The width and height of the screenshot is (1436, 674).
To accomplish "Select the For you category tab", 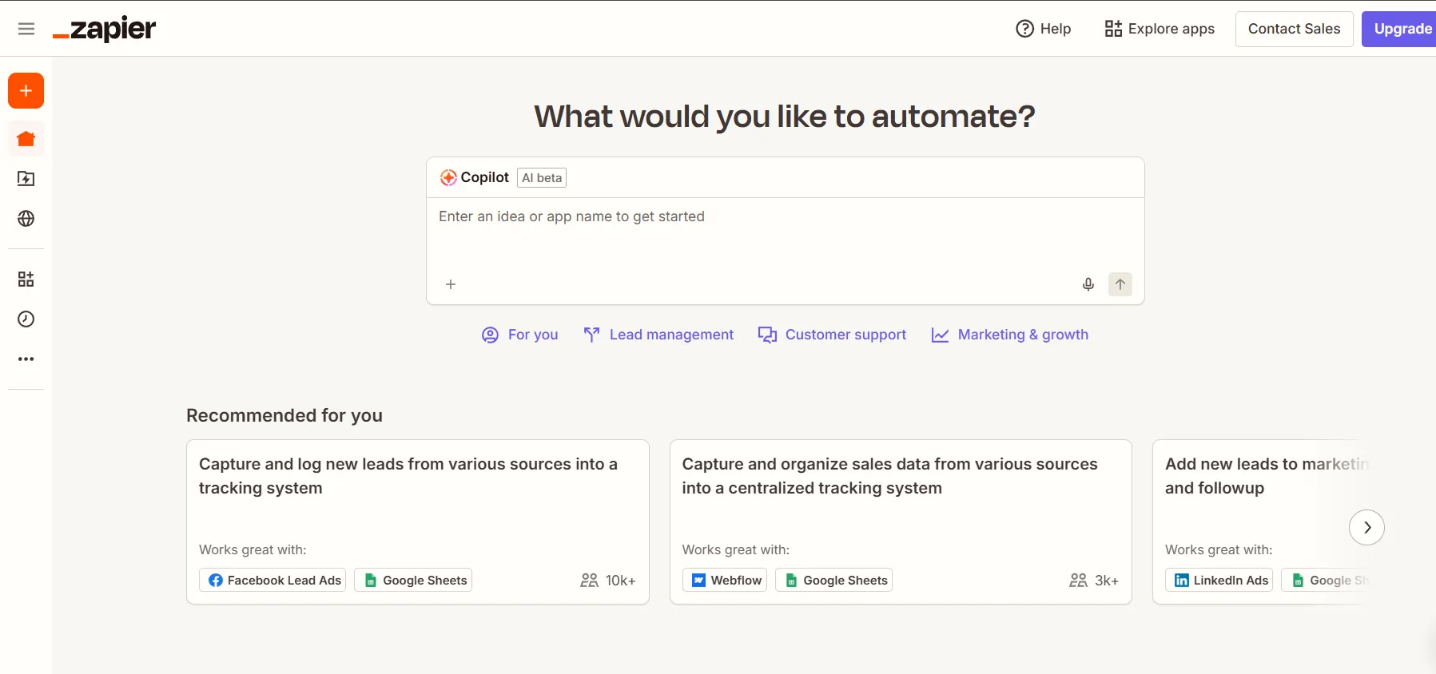I will [x=520, y=335].
